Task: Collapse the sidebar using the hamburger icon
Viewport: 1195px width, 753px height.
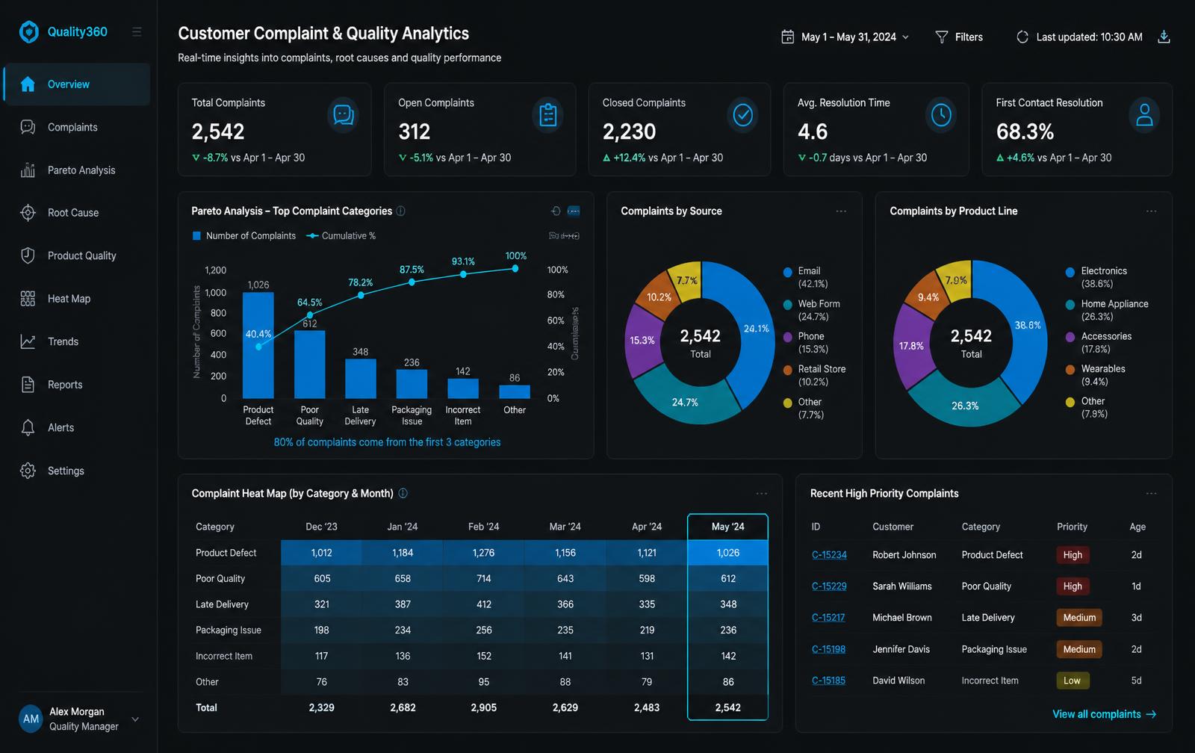Action: (x=137, y=31)
